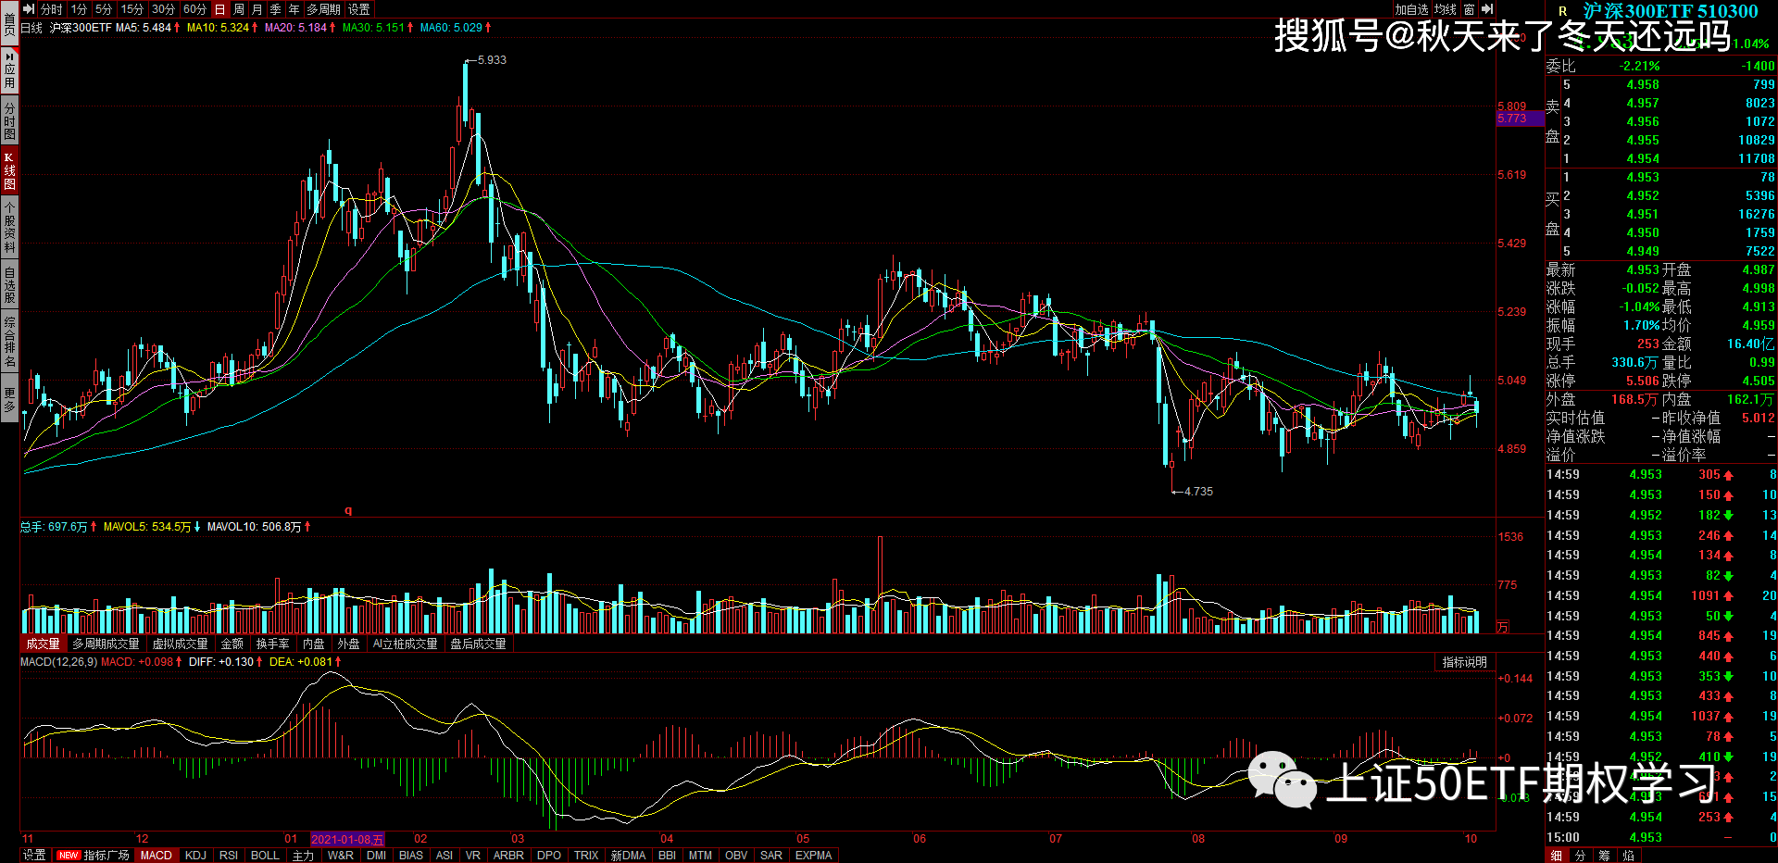Click the 加自选 add to watchlist button
1778x863 pixels.
click(1412, 9)
